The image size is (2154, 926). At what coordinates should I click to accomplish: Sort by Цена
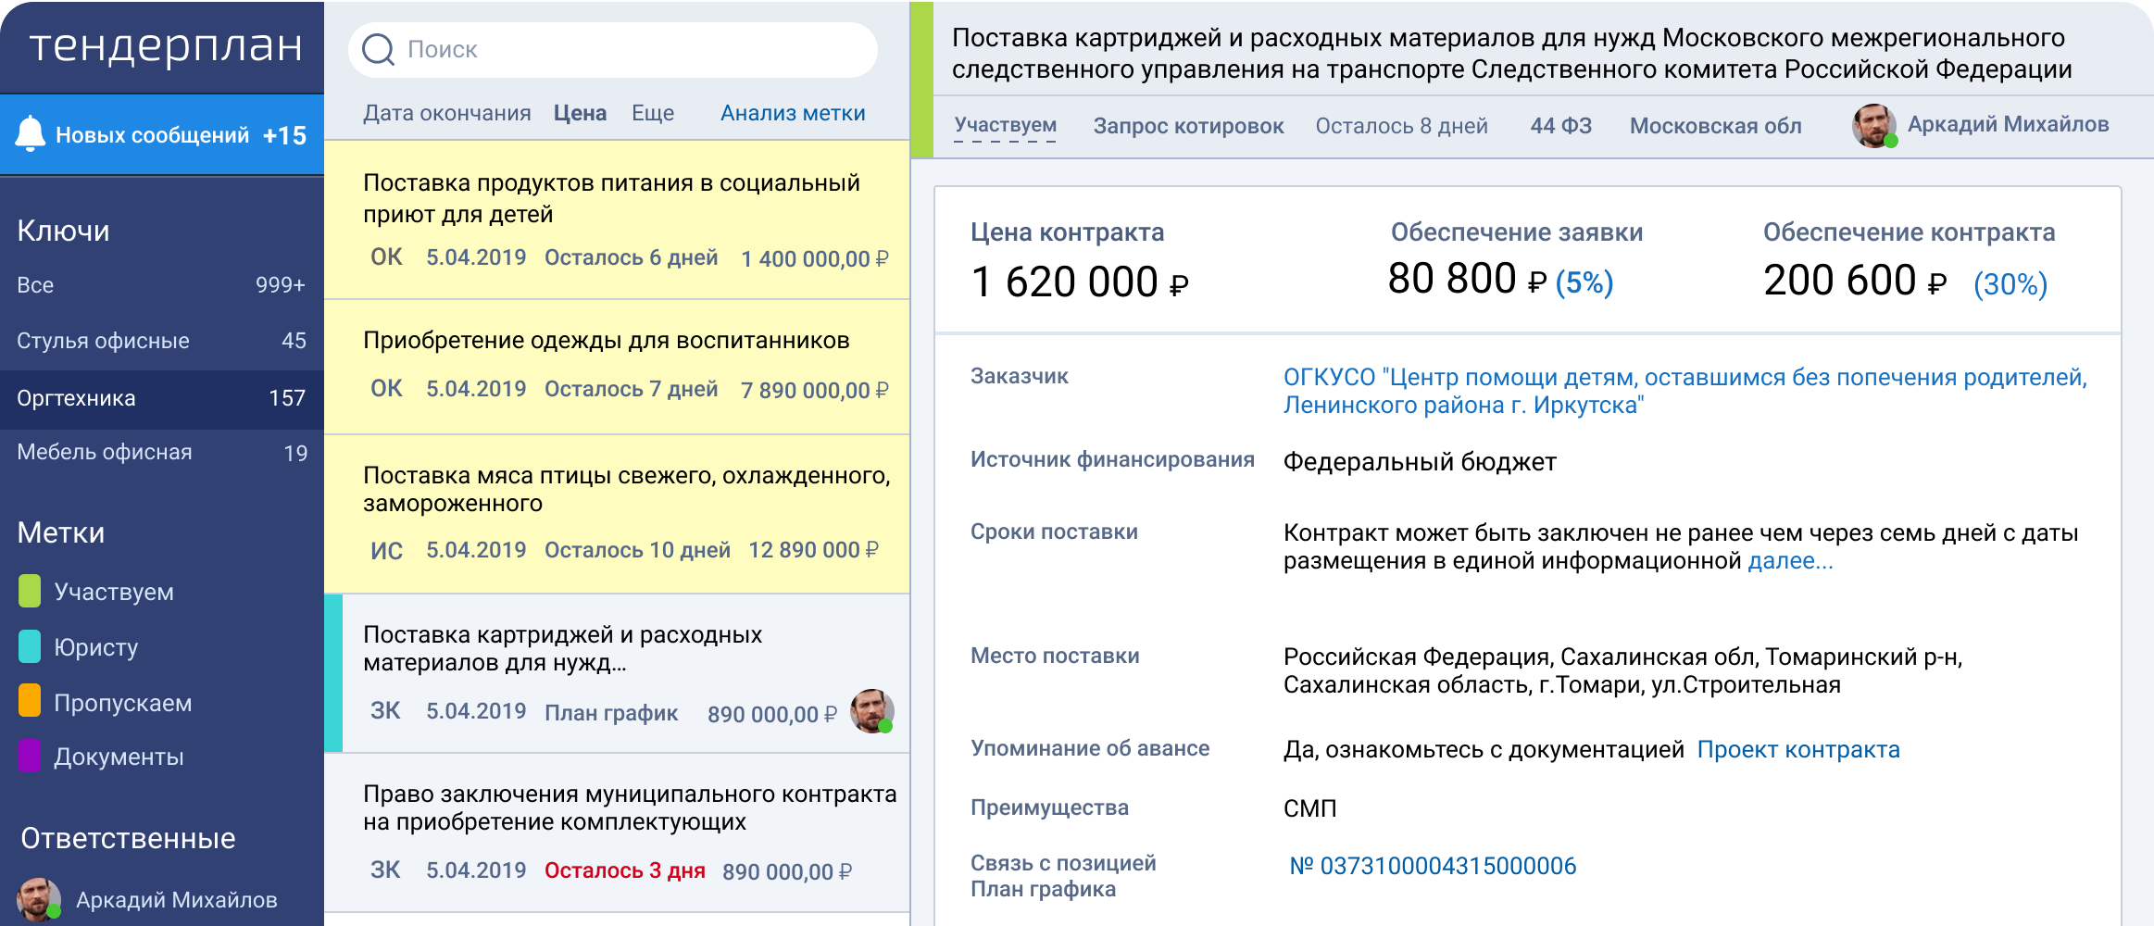click(580, 113)
